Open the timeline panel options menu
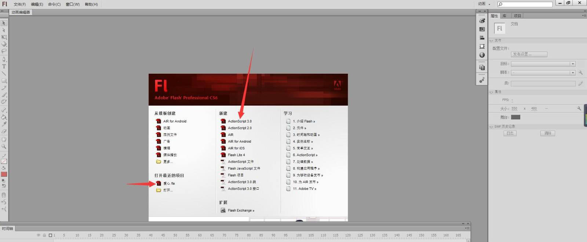The height and width of the screenshot is (242, 587). pos(467,228)
